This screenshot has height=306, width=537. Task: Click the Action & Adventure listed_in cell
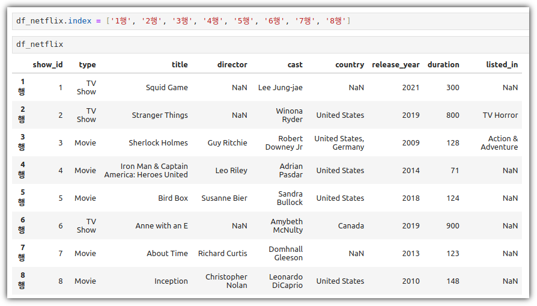coord(499,143)
